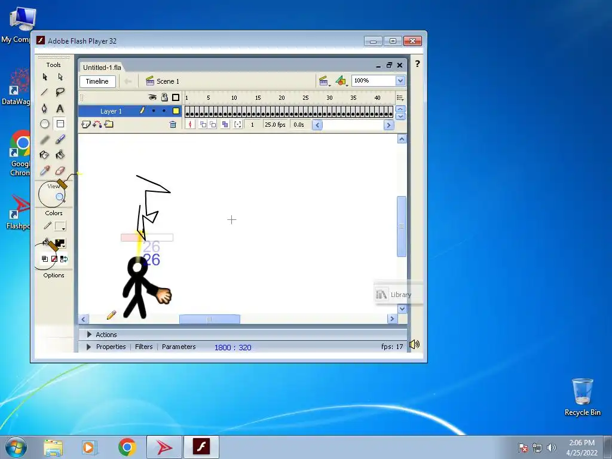
Task: Insert a new layer in the timeline
Action: (86, 124)
